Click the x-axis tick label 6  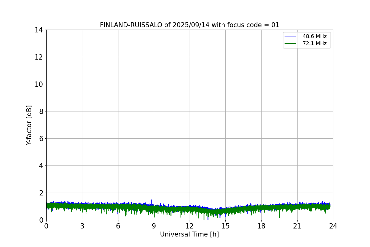pos(118,226)
